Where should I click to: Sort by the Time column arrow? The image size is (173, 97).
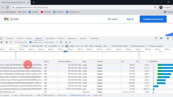tap(148, 61)
